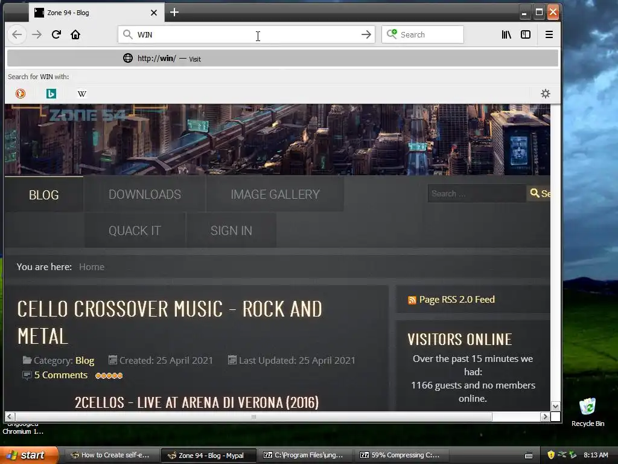Go forward with the forward arrow
Screen dimensions: 618x464
[x=37, y=34]
